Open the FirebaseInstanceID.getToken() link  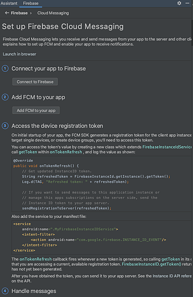[151, 264]
